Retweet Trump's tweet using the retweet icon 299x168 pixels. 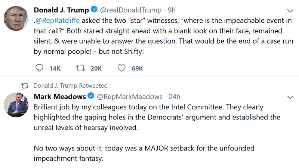(80, 68)
